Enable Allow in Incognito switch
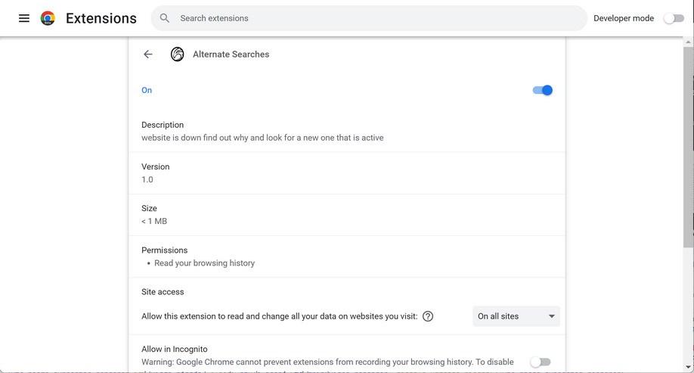 541,362
